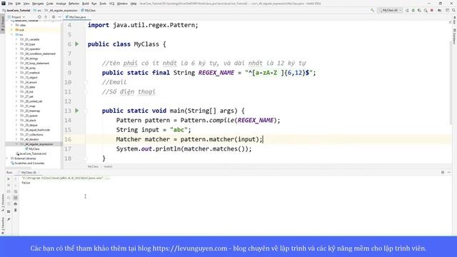Screen dimensions: 457x257
Task: Collapse the _44_regular_expression package
Action: [16, 144]
